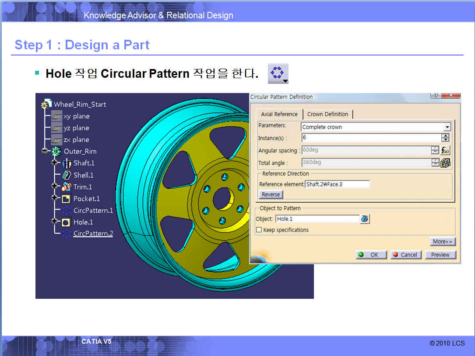Open the Parameters Complete crown dropdown

(447, 127)
